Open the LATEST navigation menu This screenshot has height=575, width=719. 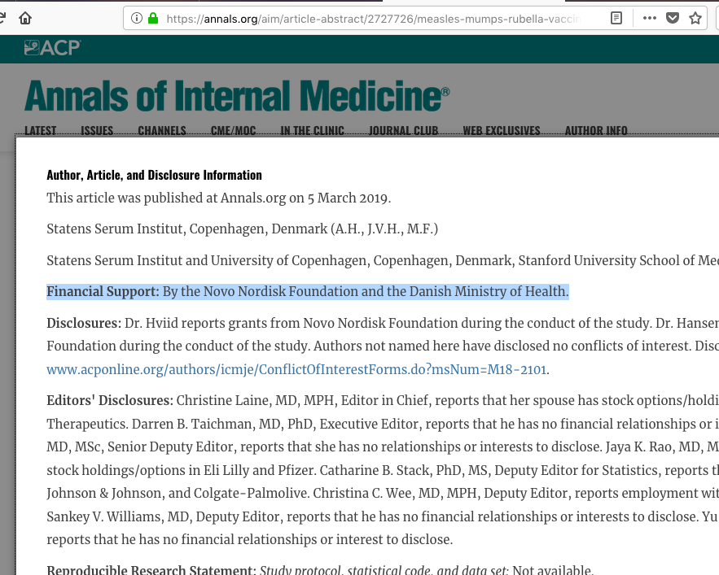(41, 130)
